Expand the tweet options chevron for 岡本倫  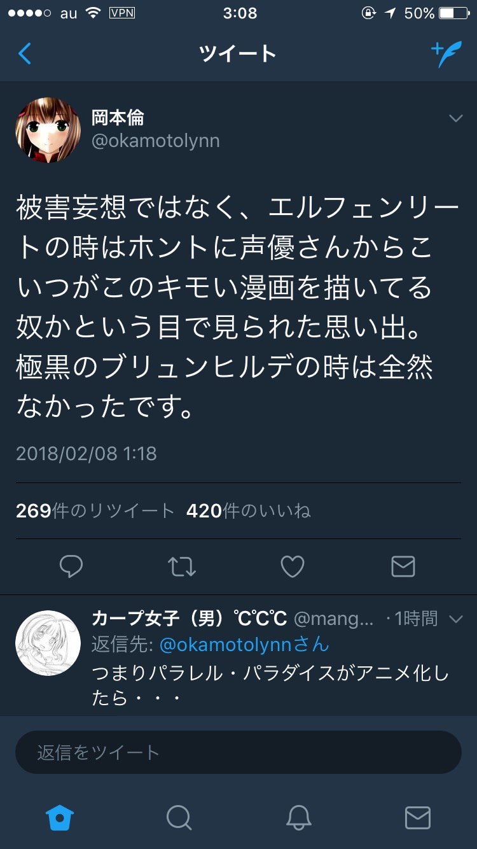(455, 118)
